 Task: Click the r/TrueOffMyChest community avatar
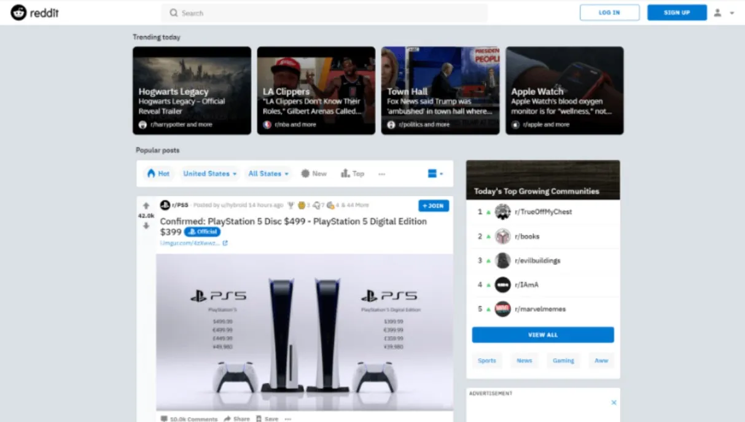tap(503, 212)
